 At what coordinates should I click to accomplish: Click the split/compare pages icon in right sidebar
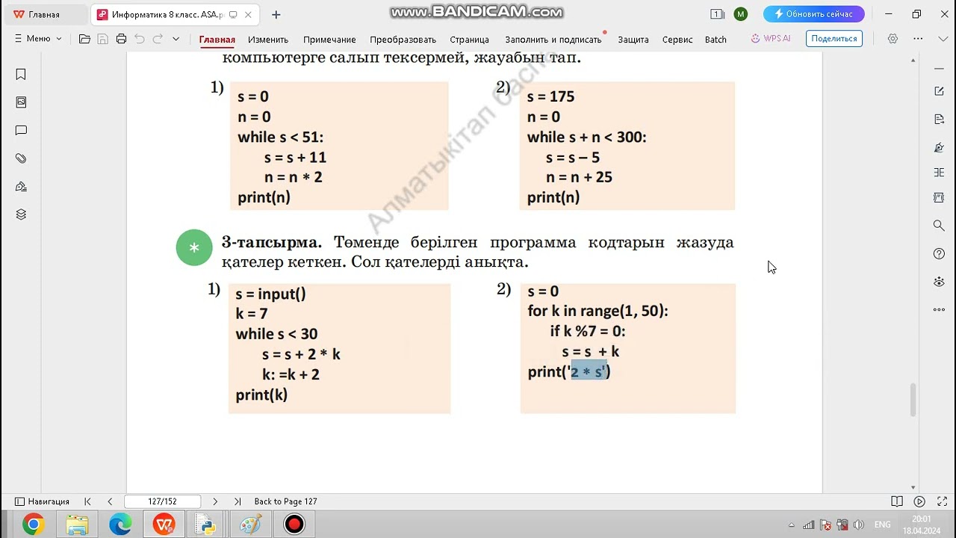pyautogui.click(x=939, y=173)
